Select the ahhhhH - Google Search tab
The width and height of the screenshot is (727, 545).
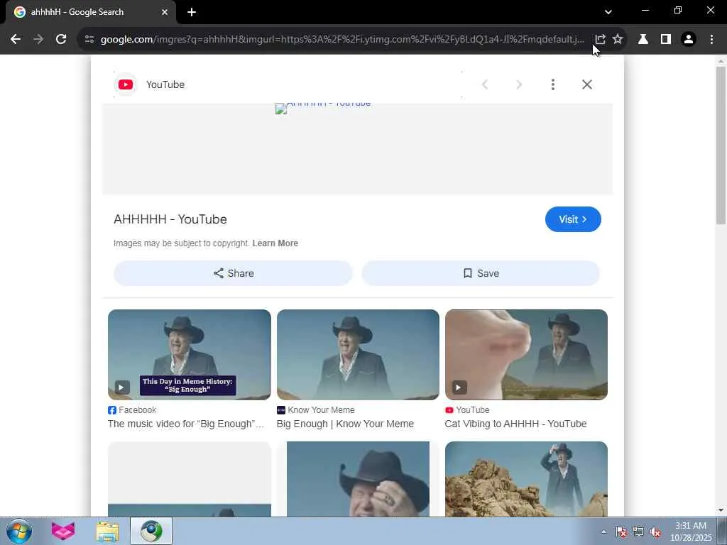pyautogui.click(x=90, y=12)
